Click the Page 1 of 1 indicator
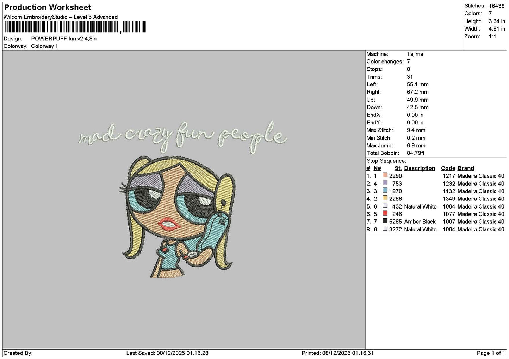This screenshot has width=509, height=359. tap(491, 353)
